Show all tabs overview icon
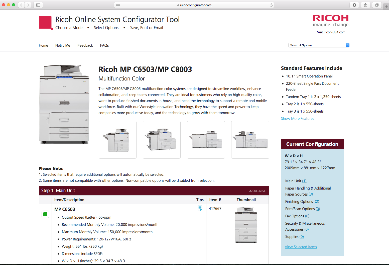Screen dimensions: 389x265 click(377, 5)
